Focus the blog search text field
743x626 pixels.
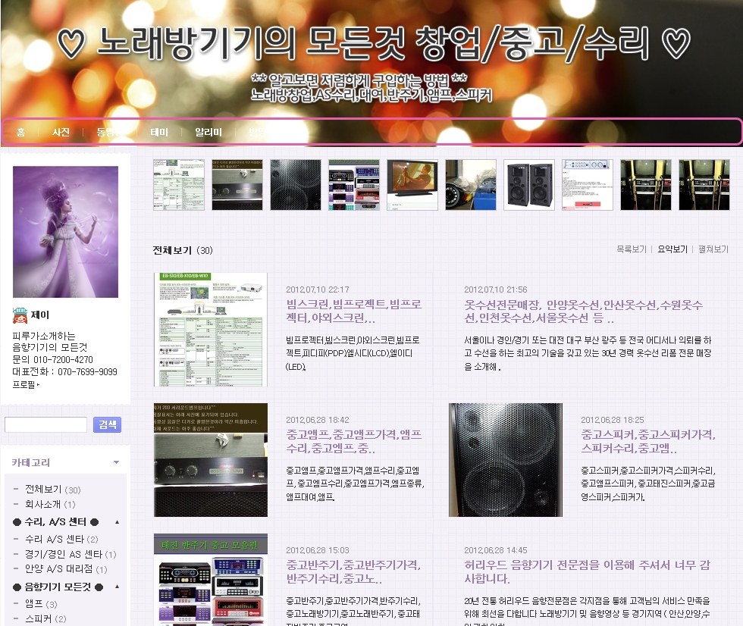point(46,424)
